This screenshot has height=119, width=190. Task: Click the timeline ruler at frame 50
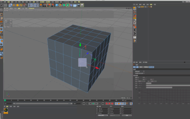tap(70, 100)
